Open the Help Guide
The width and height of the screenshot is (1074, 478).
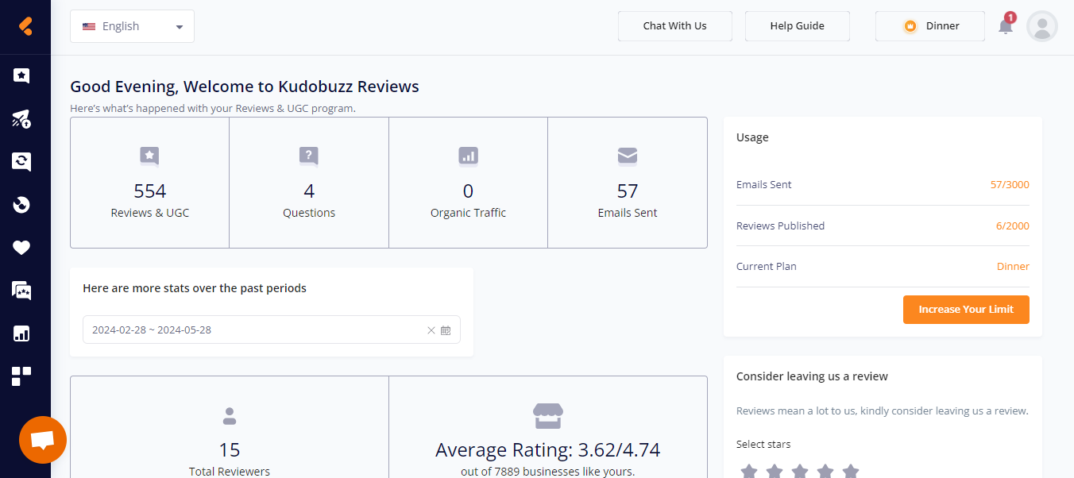click(x=798, y=26)
